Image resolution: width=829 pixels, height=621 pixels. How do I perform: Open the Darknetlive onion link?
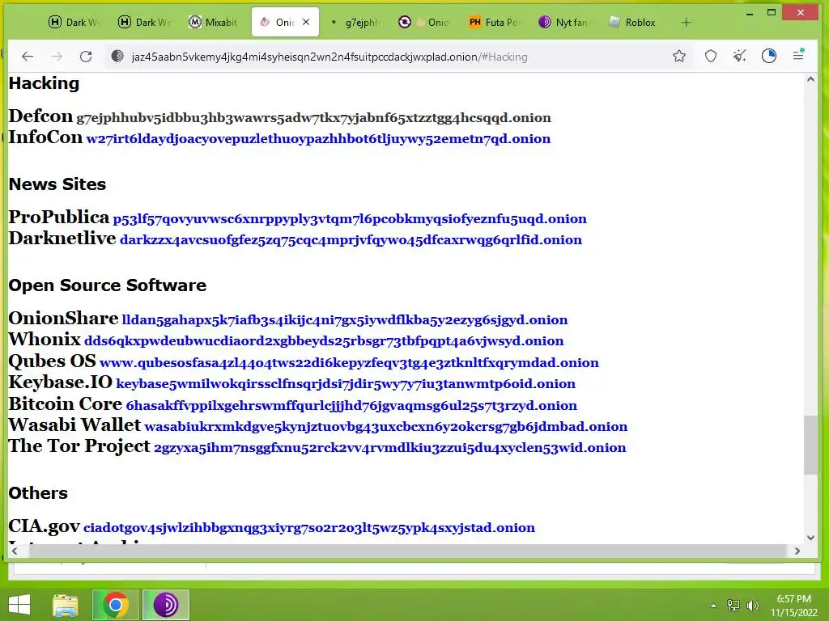click(x=351, y=239)
